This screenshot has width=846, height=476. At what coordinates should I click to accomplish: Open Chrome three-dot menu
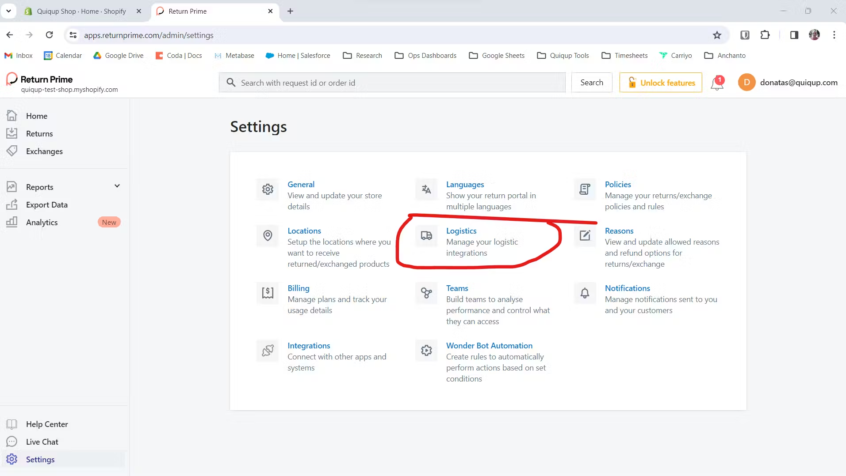click(x=834, y=35)
